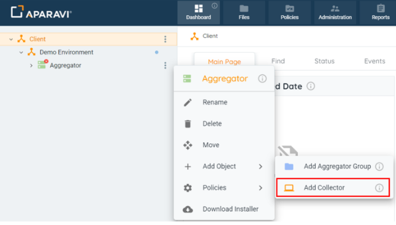396x225 pixels.
Task: Collapse the Client tree node
Action: (x=11, y=39)
